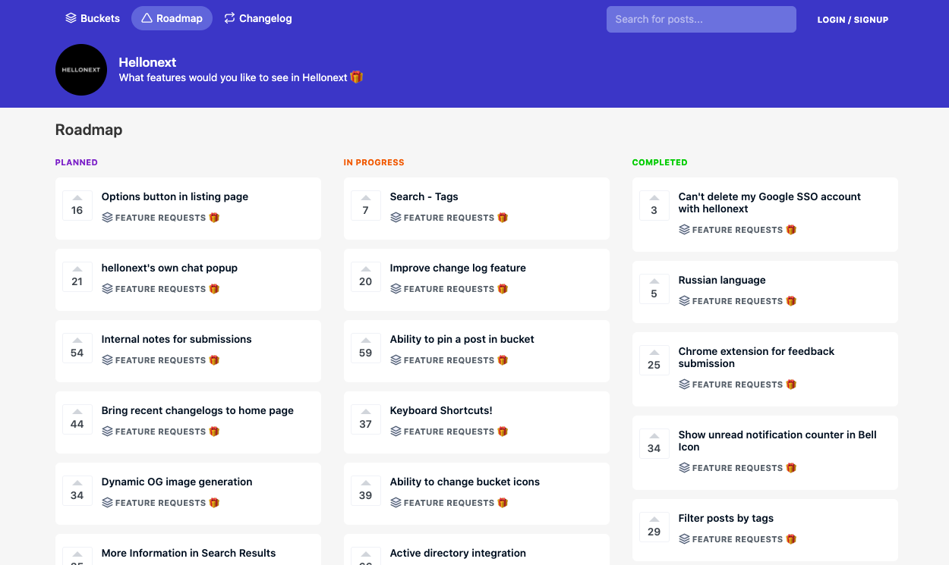Click Feature Requests bucket under 'Filter posts by tags'
This screenshot has width=949, height=565.
point(738,539)
